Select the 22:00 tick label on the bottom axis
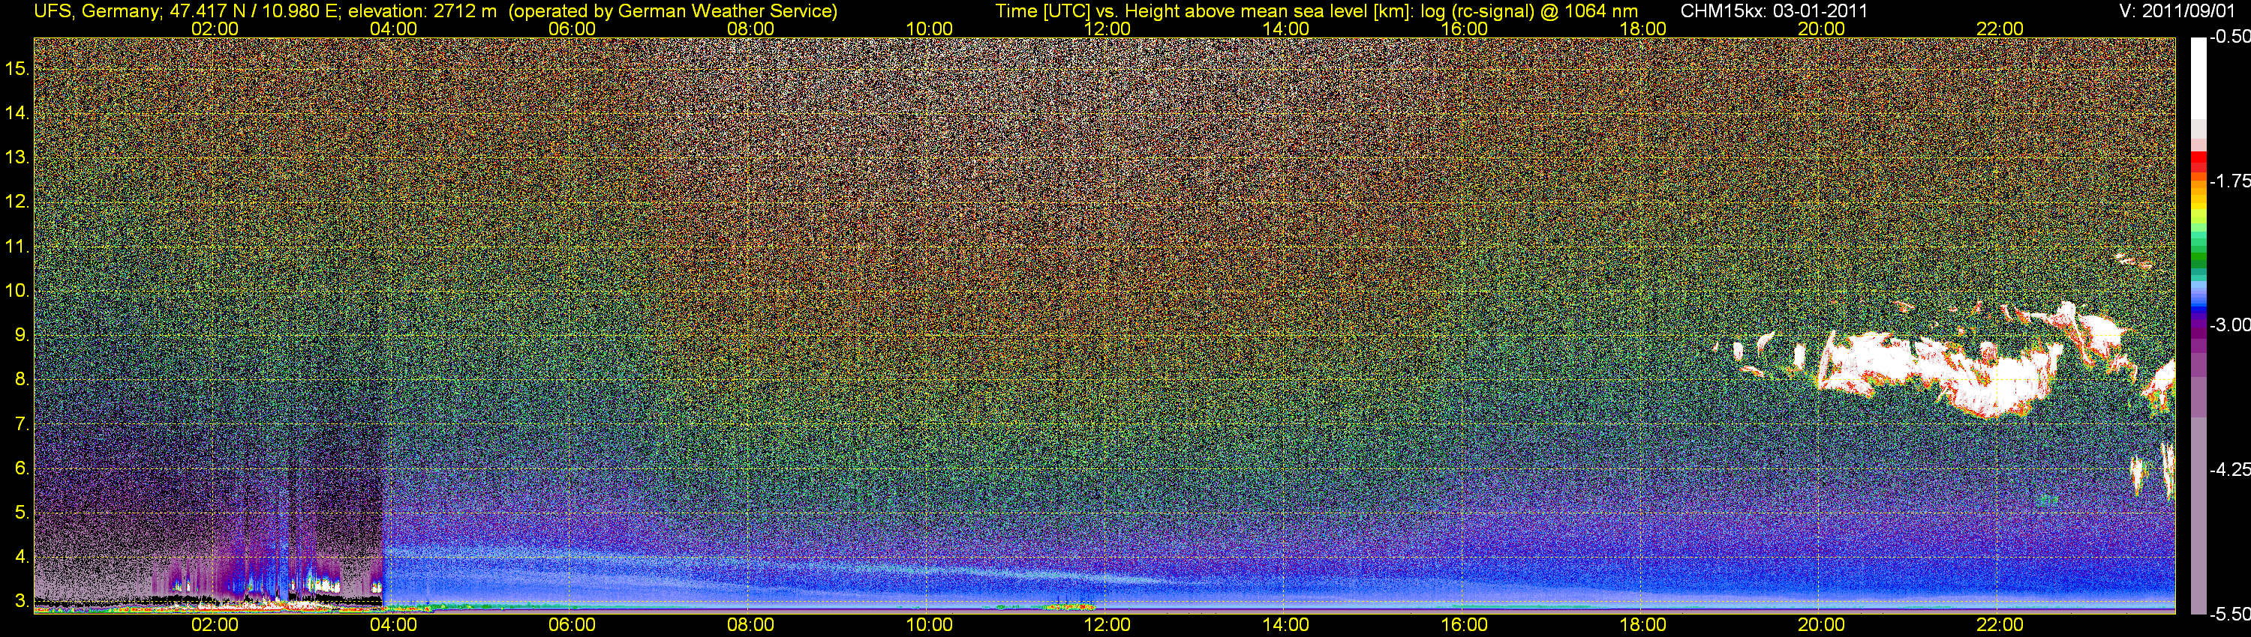This screenshot has width=2251, height=637. click(2000, 625)
